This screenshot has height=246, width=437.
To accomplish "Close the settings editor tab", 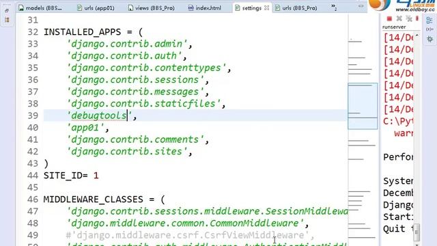I will [x=267, y=8].
